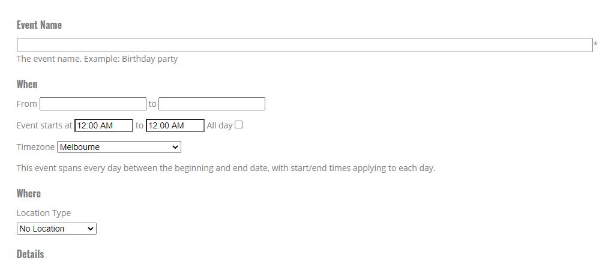Click the "Event starts at" label
602x270 pixels.
[44, 125]
